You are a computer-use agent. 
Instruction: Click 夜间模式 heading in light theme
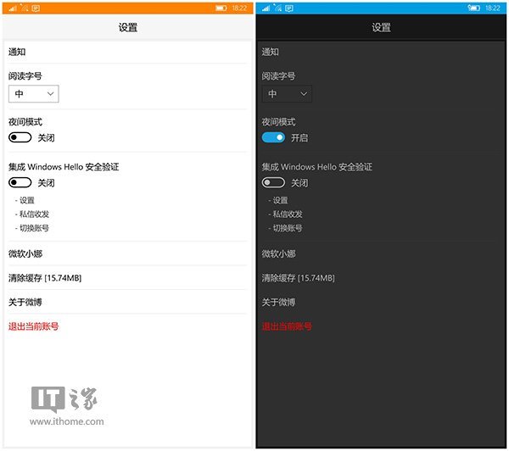25,122
